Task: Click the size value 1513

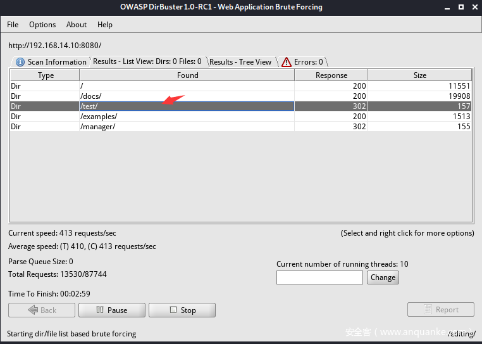Action: (x=461, y=117)
